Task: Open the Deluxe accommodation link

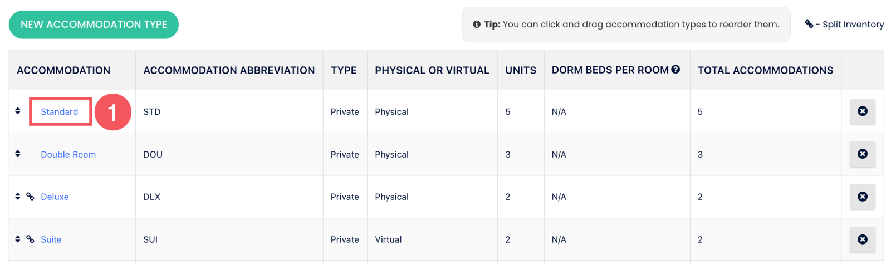Action: pyautogui.click(x=55, y=197)
